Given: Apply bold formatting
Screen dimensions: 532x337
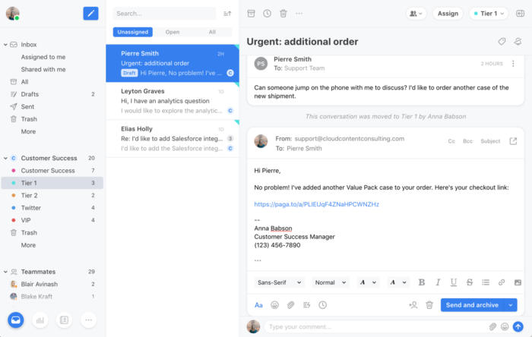Looking at the screenshot, I should 422,282.
